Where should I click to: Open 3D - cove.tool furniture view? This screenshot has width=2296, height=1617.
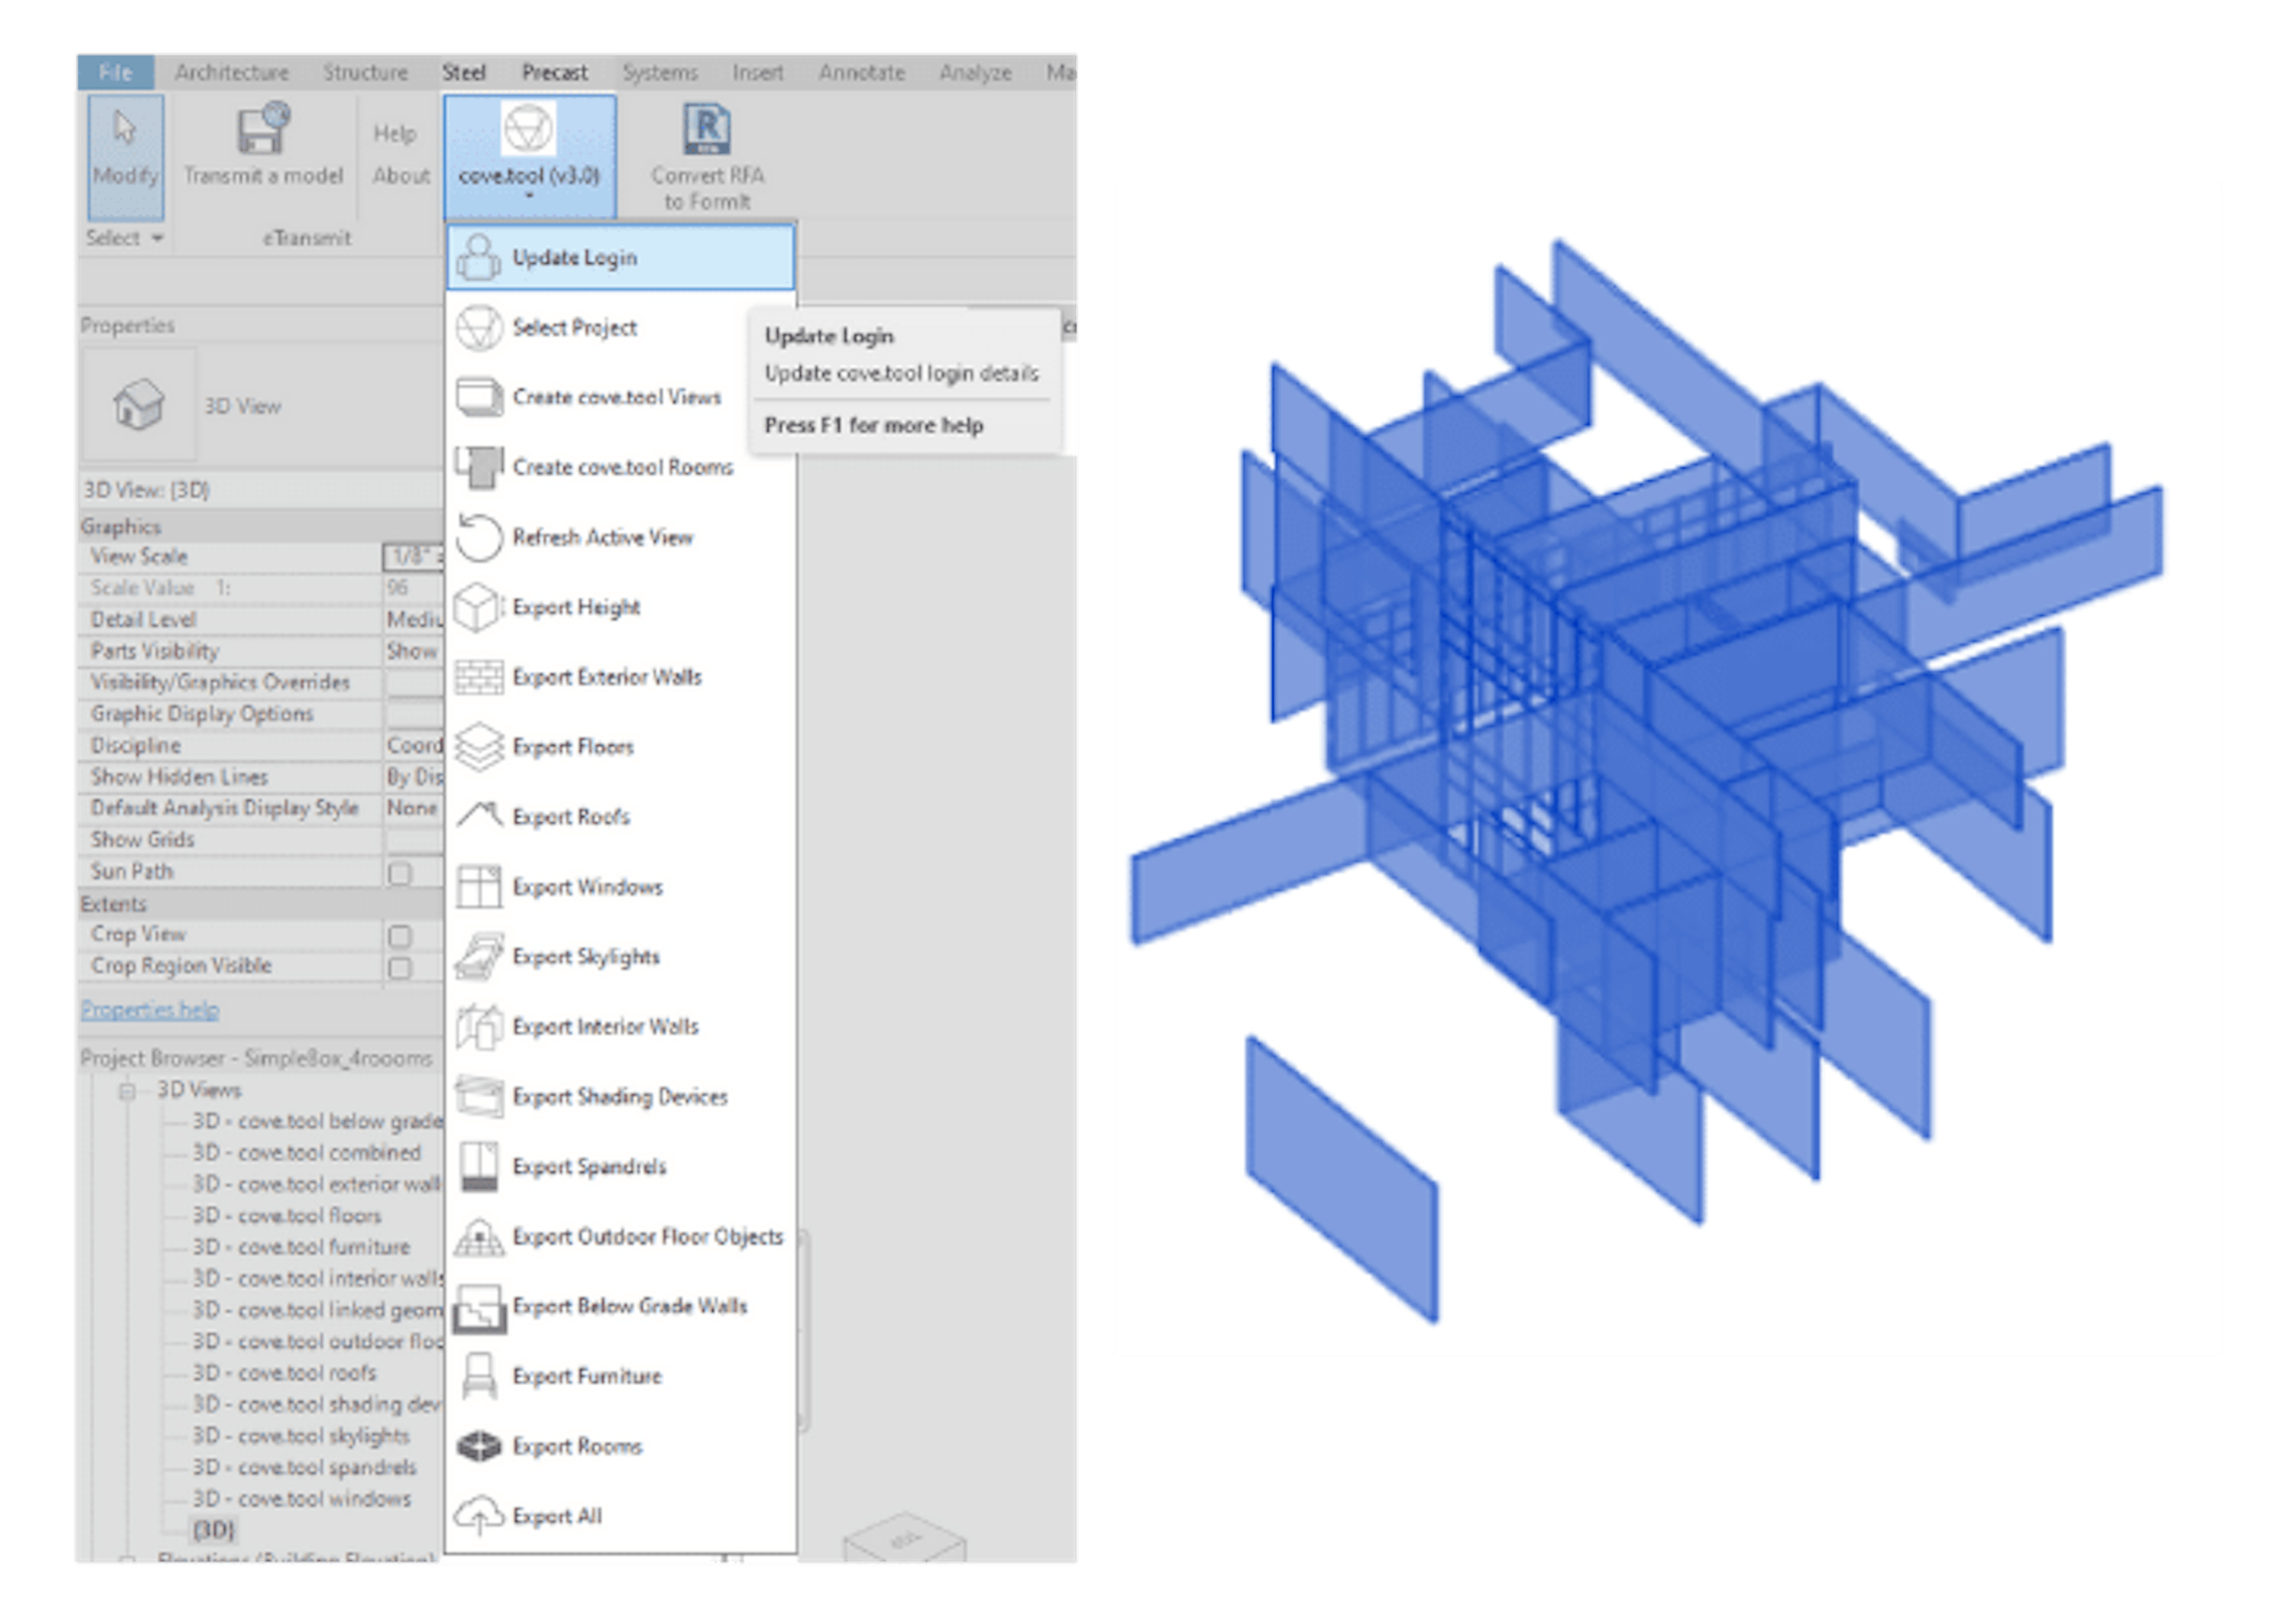(x=302, y=1247)
